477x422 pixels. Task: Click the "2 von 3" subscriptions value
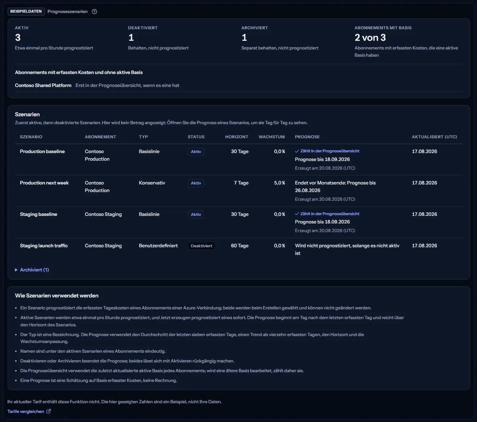click(370, 38)
